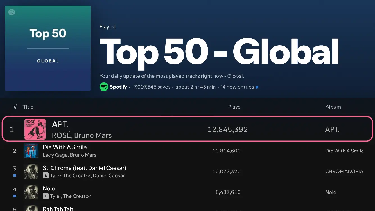The height and width of the screenshot is (211, 375).
Task: Click new-entry blue dot under rank 3
Action: tap(15, 176)
